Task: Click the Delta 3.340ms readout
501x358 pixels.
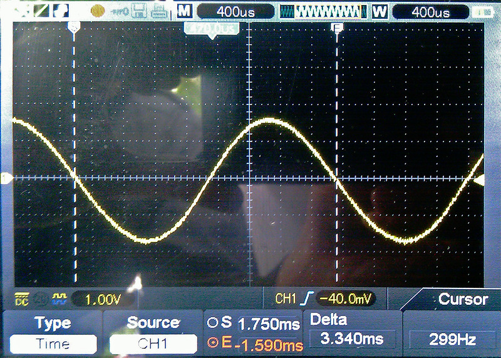Action: click(353, 339)
